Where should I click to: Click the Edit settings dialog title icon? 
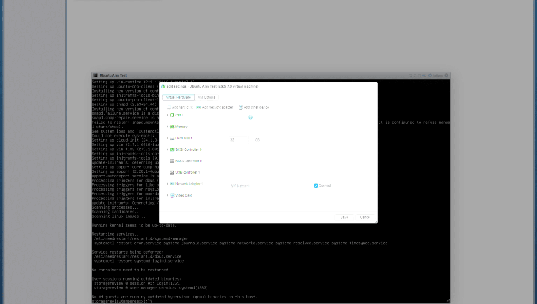click(163, 87)
